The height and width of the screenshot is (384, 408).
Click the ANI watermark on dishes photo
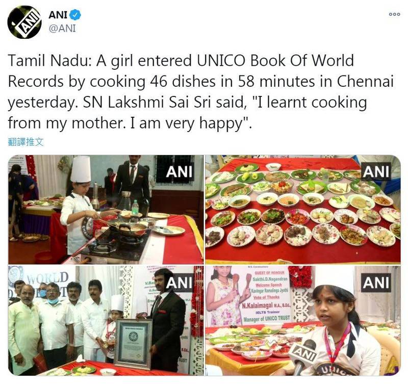pyautogui.click(x=376, y=172)
